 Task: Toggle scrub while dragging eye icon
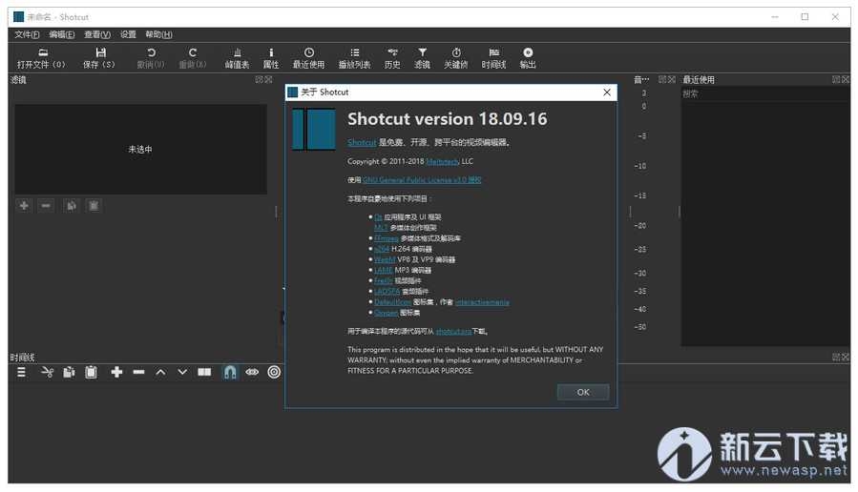252,372
